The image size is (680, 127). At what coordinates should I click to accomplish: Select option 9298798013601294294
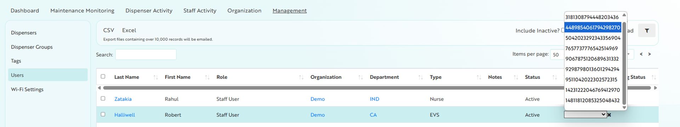(x=593, y=69)
